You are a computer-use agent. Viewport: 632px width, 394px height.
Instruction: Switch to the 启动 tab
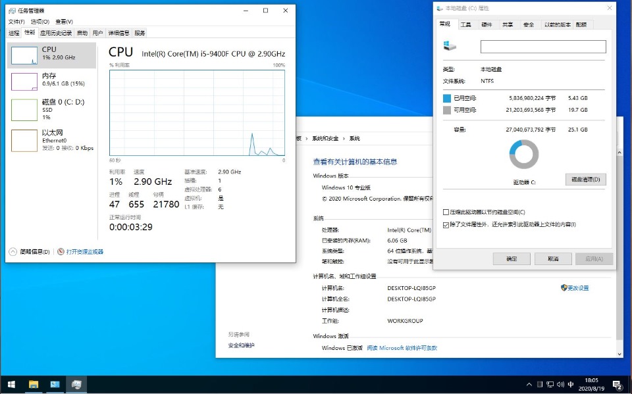(x=82, y=33)
